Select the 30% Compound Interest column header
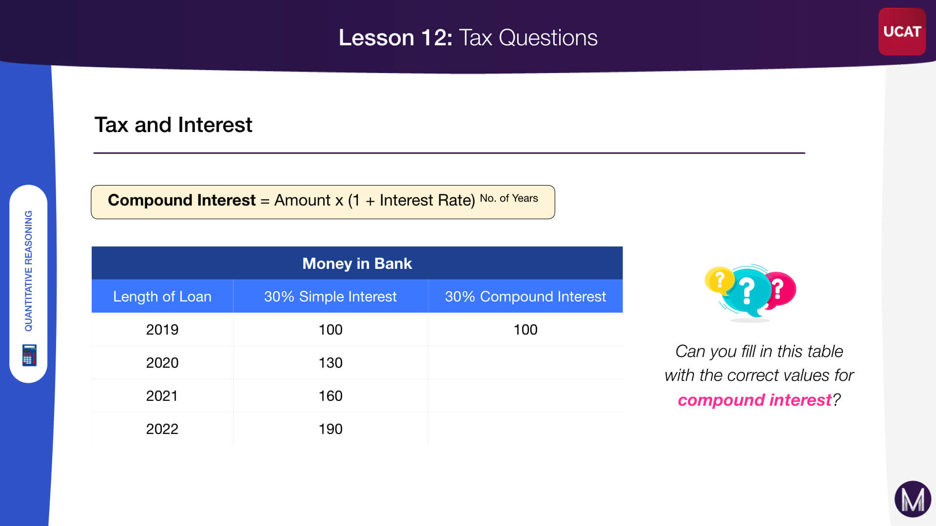 pyautogui.click(x=525, y=296)
